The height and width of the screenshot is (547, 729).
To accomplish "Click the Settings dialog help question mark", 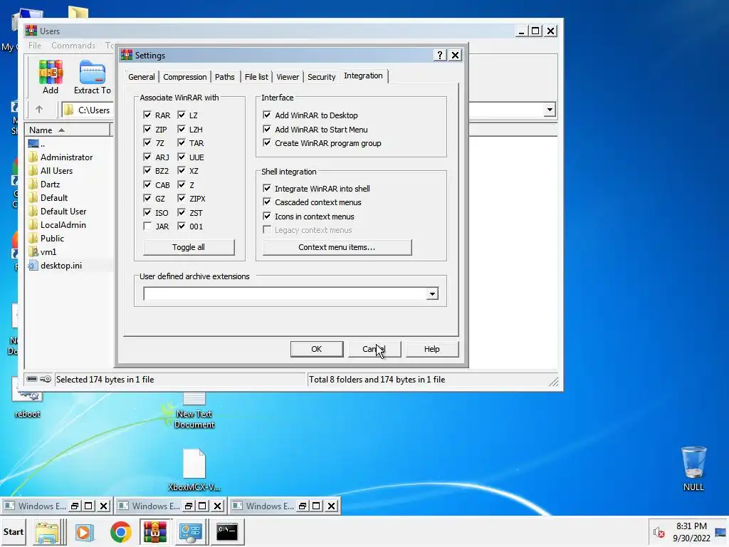I will 439,55.
